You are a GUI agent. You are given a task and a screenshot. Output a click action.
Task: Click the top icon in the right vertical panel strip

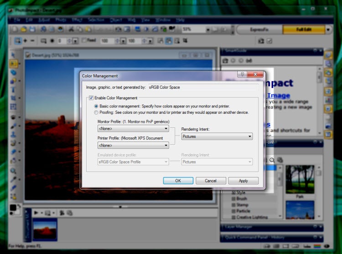pos(328,55)
